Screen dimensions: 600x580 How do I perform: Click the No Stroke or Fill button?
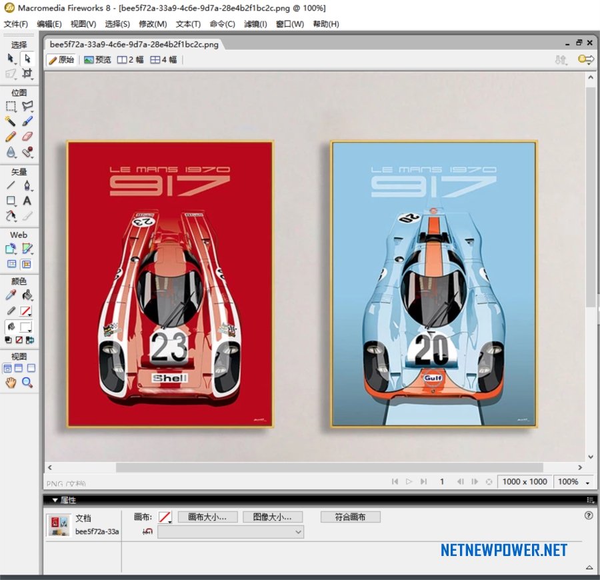19,340
